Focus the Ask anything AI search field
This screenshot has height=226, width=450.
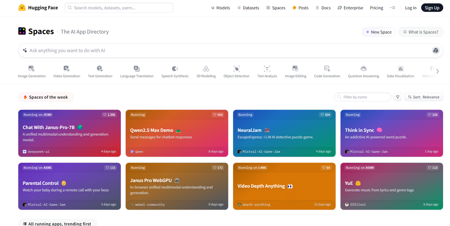tap(231, 50)
